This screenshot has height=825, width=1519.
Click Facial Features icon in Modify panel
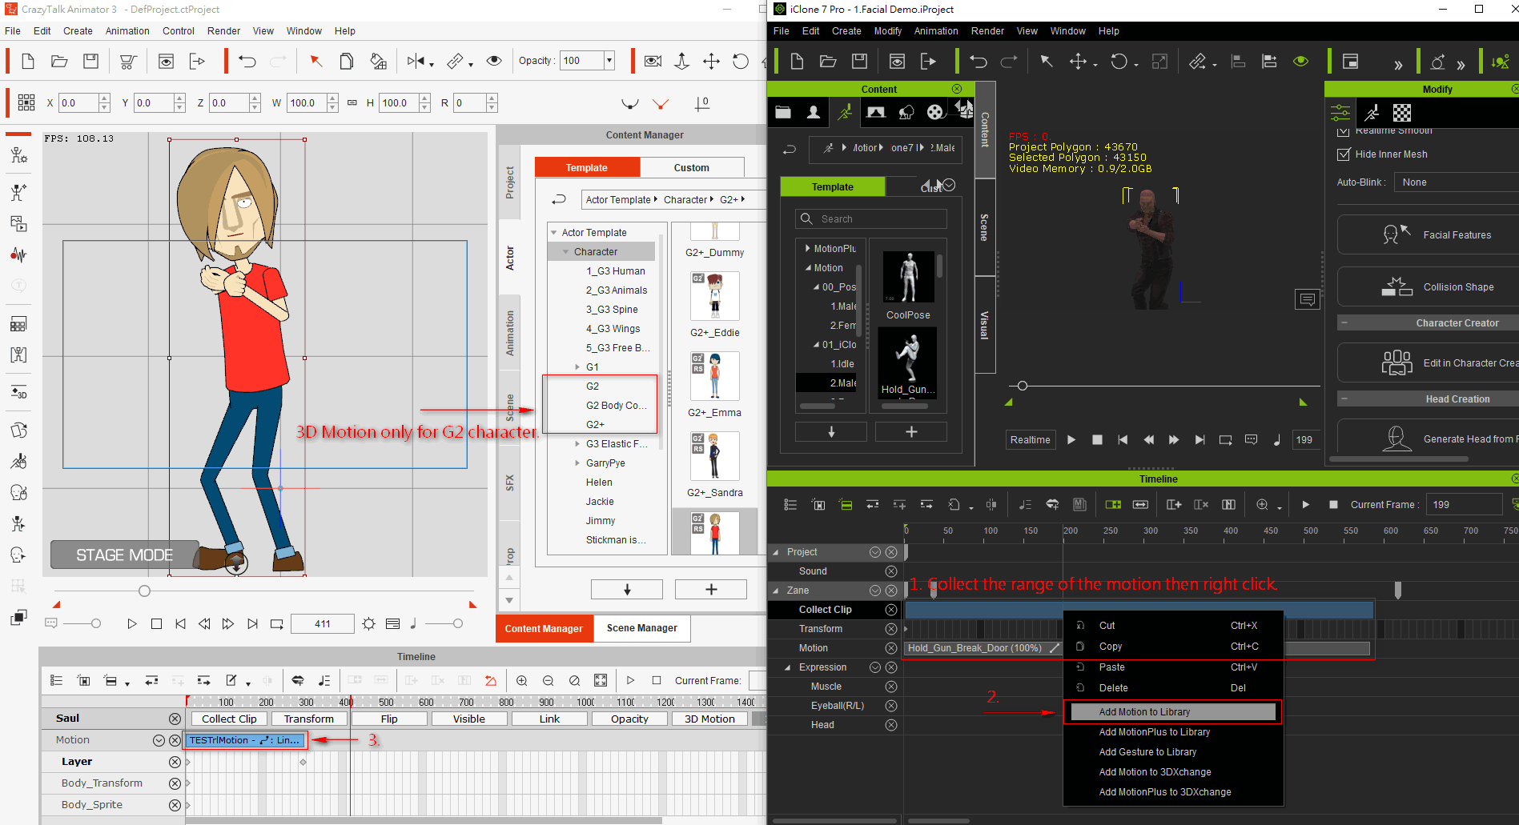click(x=1396, y=234)
